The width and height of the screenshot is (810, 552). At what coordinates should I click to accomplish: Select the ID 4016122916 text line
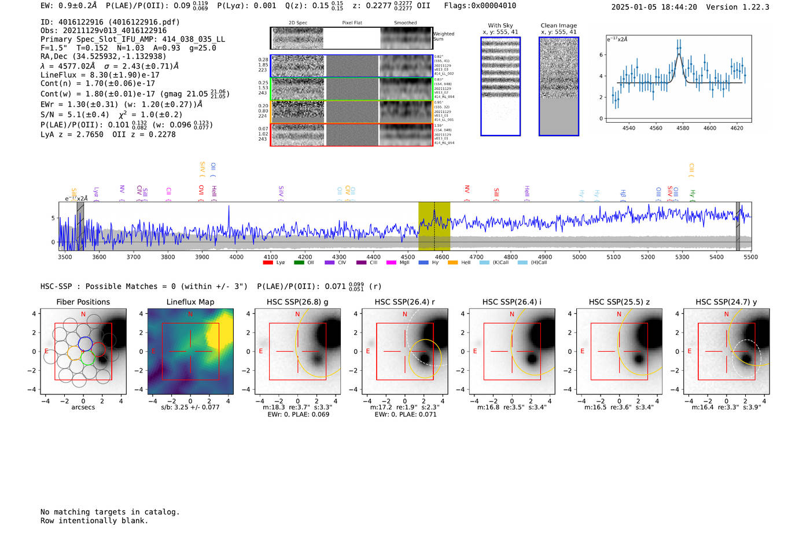pyautogui.click(x=111, y=22)
